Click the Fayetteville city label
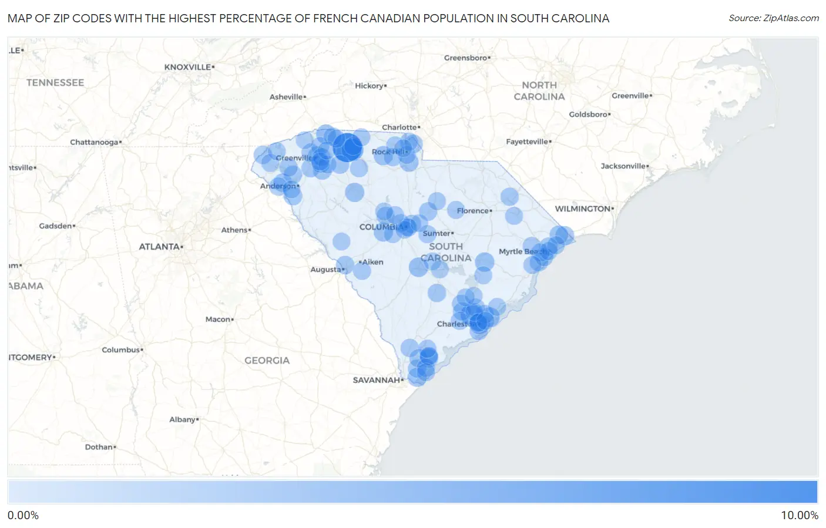 529,142
